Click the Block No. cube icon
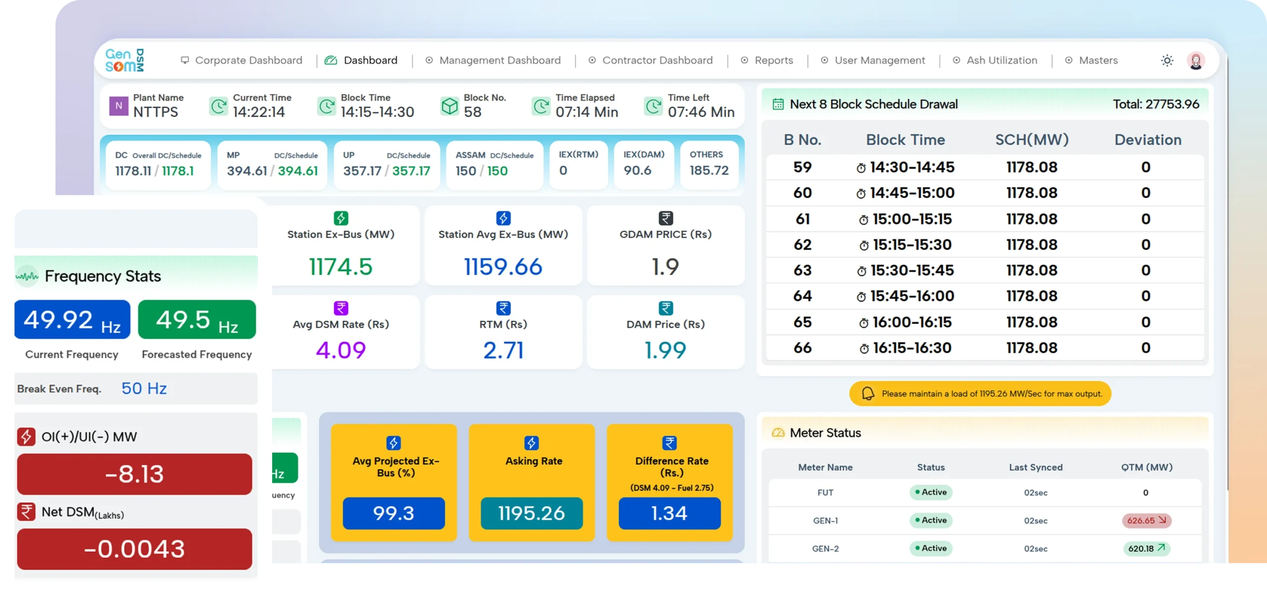This screenshot has width=1267, height=604. tap(449, 106)
